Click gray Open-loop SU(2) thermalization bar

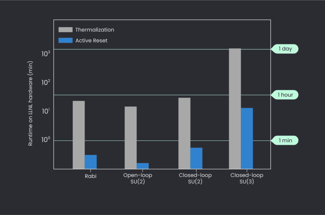pos(130,137)
